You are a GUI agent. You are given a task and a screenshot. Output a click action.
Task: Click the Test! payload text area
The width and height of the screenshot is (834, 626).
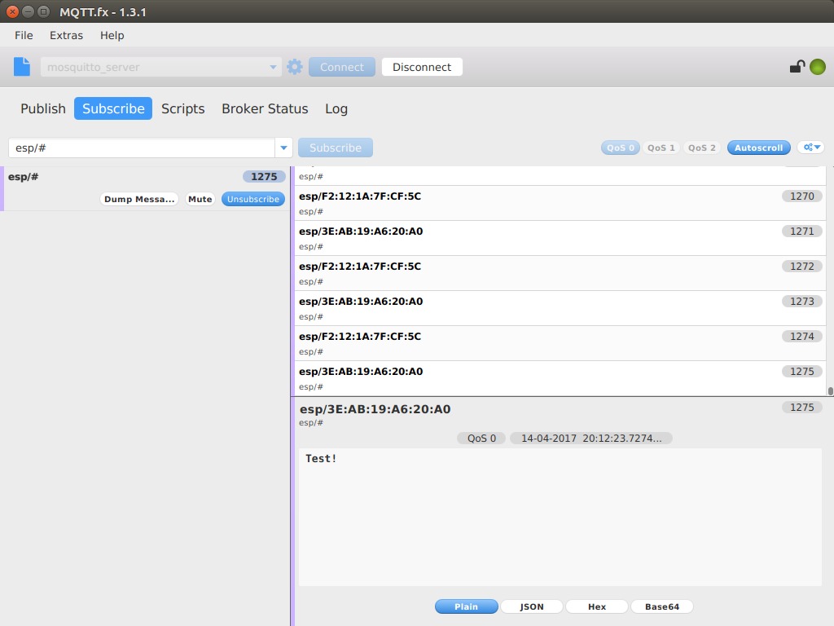tap(560, 517)
